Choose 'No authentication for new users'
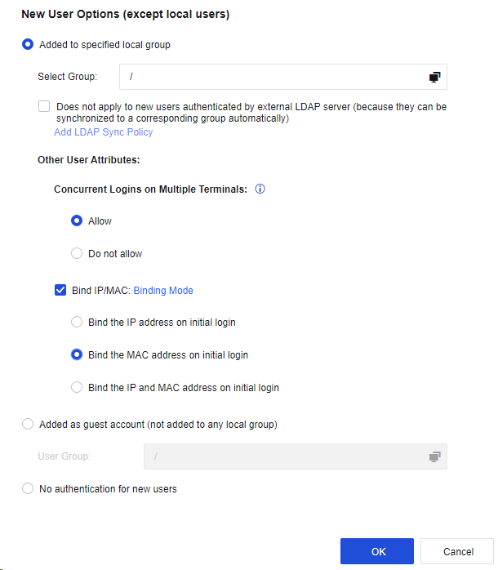Screen dimensions: 498x570 (x=28, y=489)
